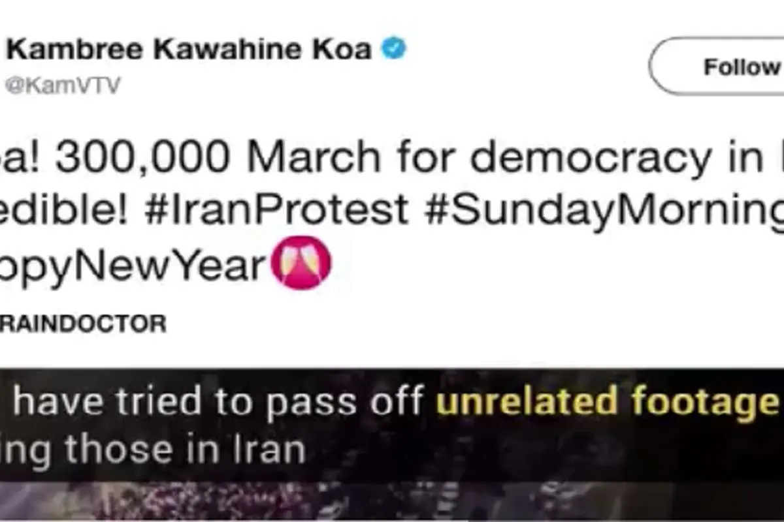Open Kambree Kawahine Koa's profile name

[189, 50]
